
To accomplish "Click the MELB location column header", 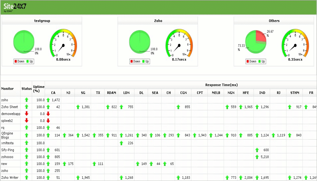I will (216, 93).
